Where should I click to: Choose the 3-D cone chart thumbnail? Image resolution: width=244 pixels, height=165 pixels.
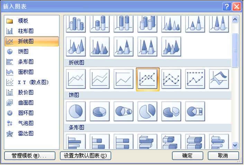76,46
